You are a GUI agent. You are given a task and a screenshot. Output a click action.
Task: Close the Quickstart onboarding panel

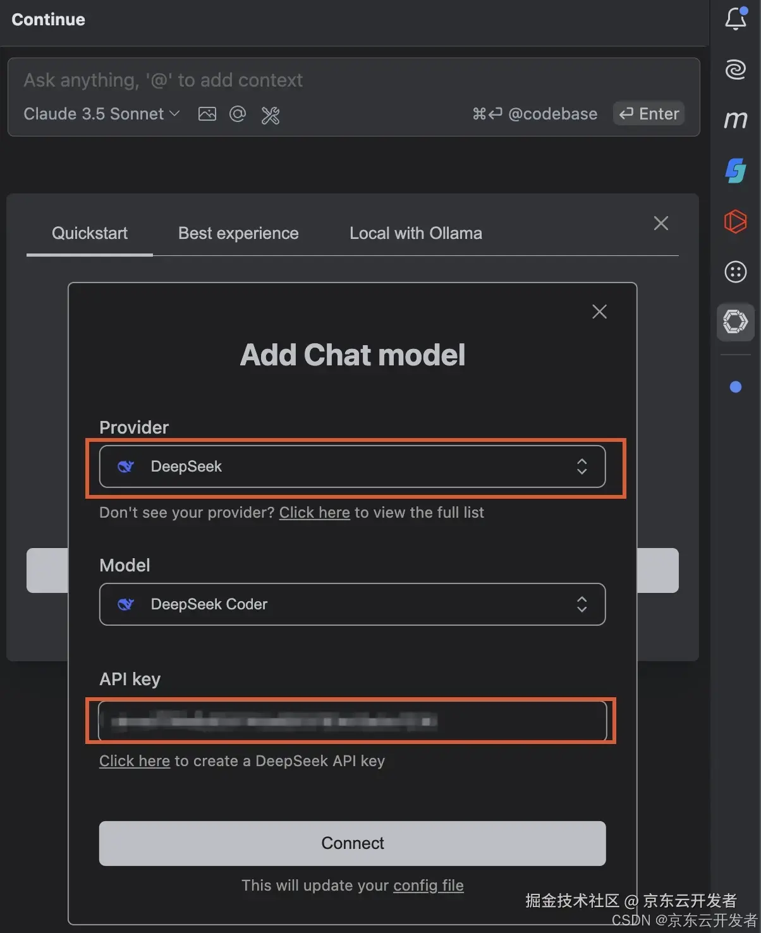(661, 223)
